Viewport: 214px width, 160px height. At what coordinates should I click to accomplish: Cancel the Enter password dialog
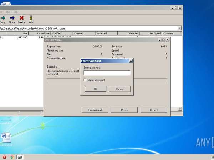pyautogui.click(x=119, y=89)
